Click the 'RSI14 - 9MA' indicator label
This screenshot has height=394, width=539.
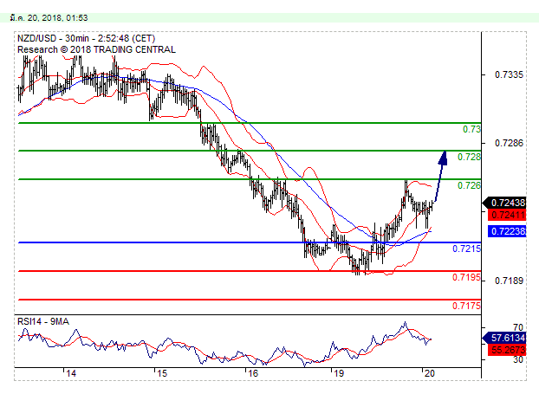pos(43,321)
